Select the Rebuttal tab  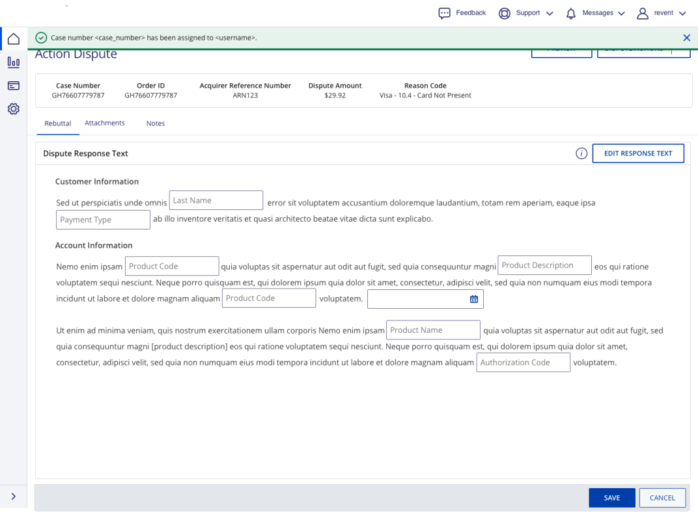click(58, 124)
